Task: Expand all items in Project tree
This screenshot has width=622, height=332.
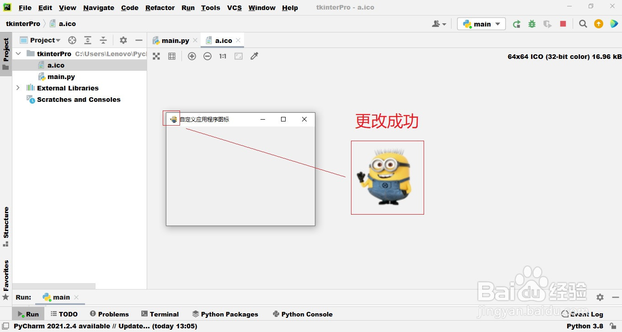Action: pyautogui.click(x=88, y=40)
